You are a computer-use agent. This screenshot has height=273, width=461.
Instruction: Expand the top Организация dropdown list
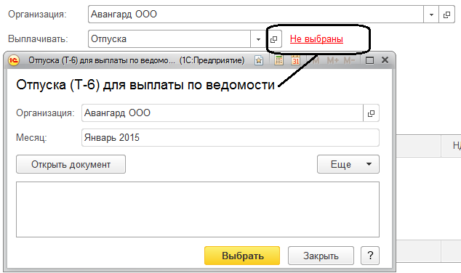pyautogui.click(x=431, y=15)
